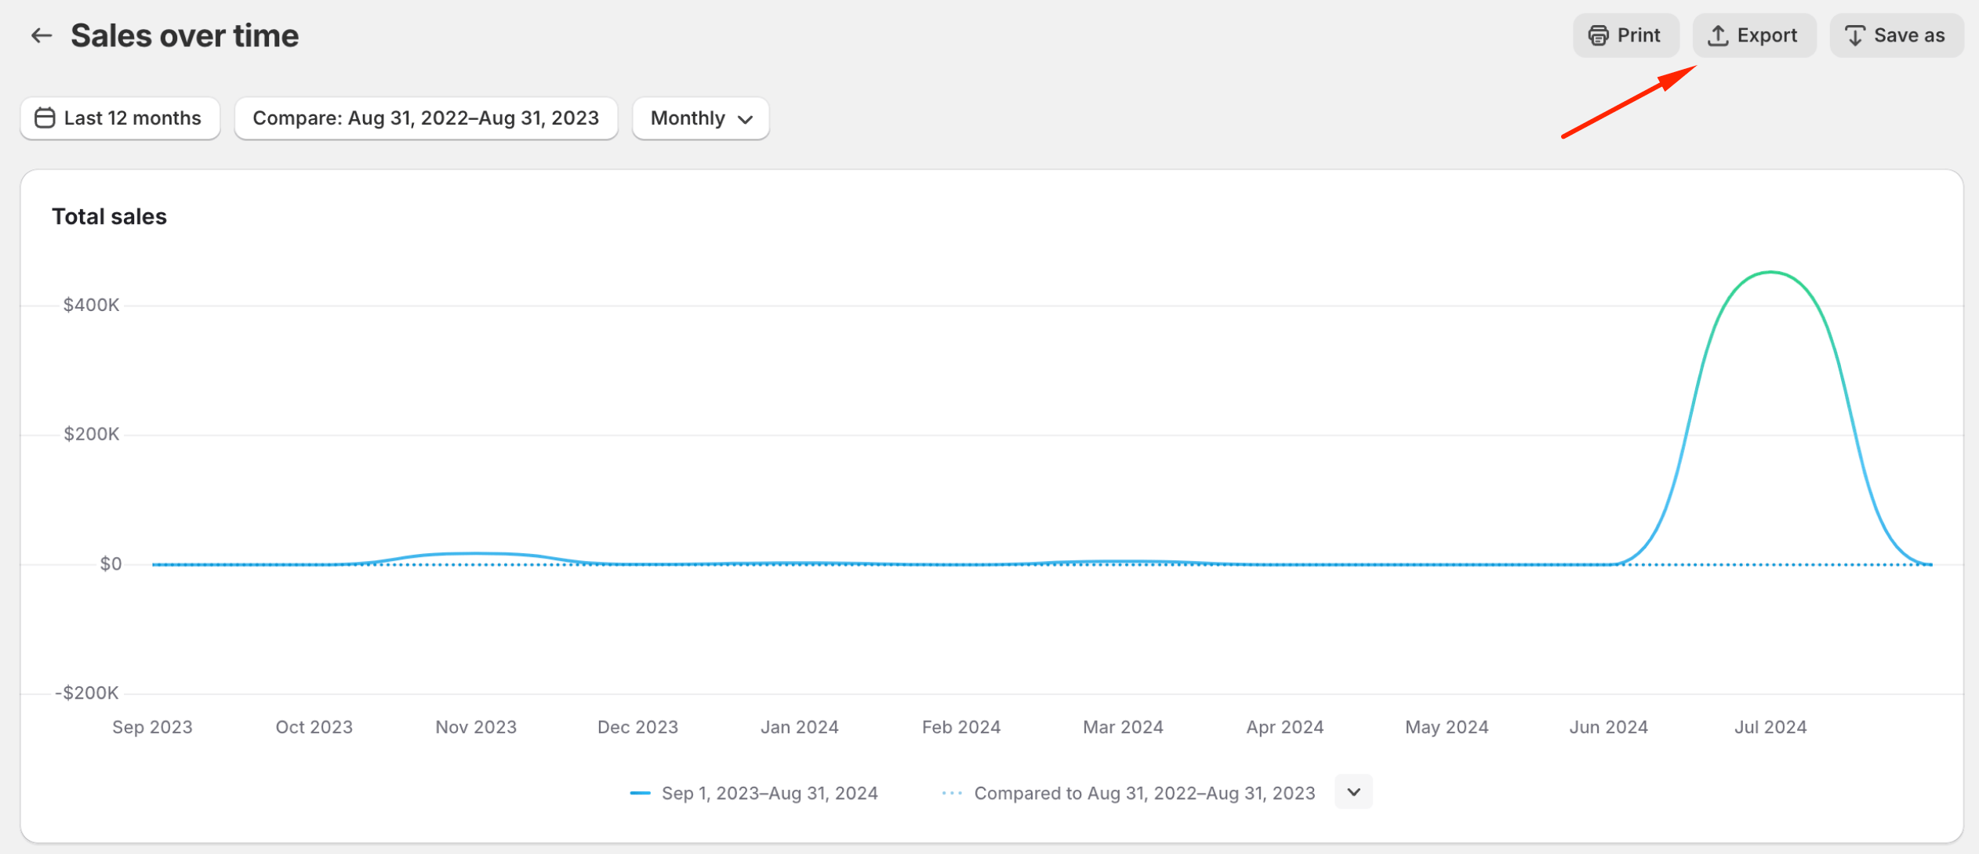
Task: Click calendar icon in Last 12 months
Action: coord(45,118)
